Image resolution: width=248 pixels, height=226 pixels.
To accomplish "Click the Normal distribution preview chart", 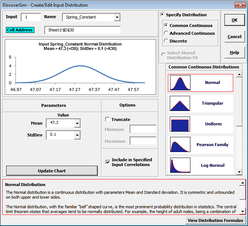I will (80, 67).
